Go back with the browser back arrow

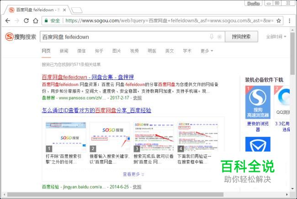pos(8,21)
